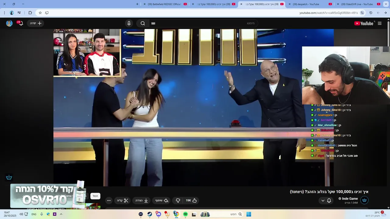Click the address bar URL
This screenshot has width=390, height=219.
pyautogui.click(x=328, y=13)
